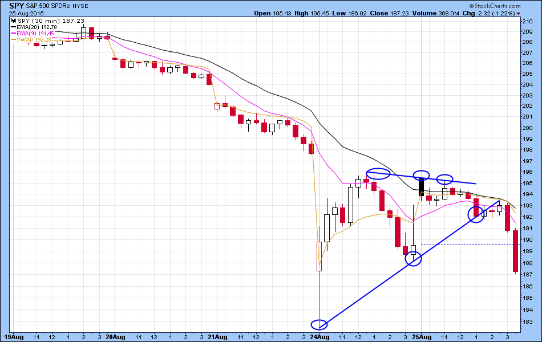Click the SPY ticker symbol in the title

[17, 6]
